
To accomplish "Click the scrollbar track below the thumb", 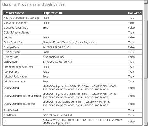I will pos(146,100).
